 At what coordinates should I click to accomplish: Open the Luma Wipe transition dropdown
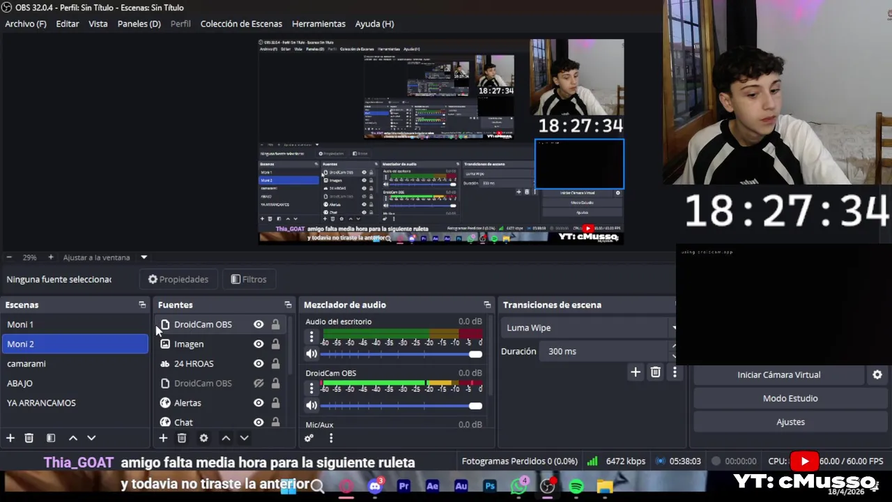pos(589,328)
